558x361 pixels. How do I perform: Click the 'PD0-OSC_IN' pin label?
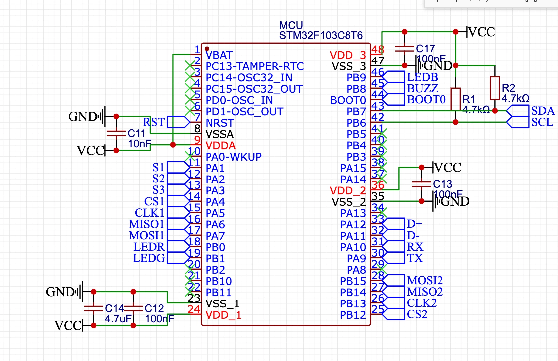pos(239,100)
